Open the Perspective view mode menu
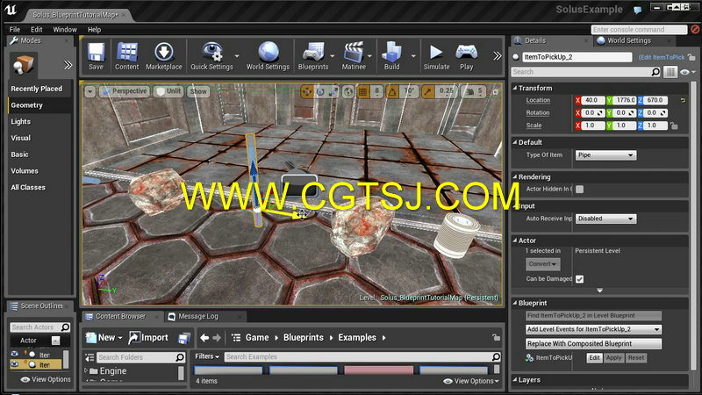 [x=124, y=91]
